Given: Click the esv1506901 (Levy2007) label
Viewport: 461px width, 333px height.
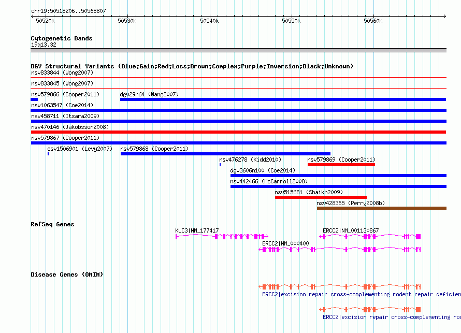Looking at the screenshot, I should pos(80,149).
